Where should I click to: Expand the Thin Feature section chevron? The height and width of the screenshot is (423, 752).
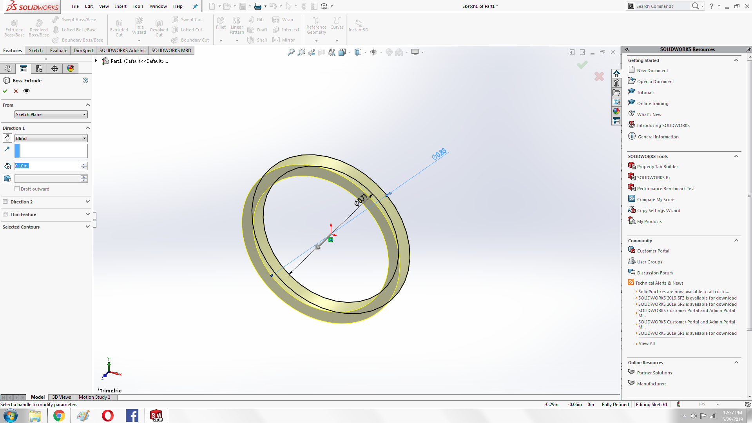tap(87, 214)
